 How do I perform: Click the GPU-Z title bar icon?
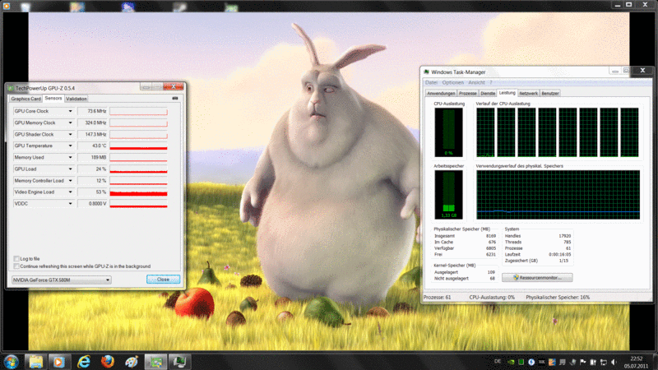[11, 88]
